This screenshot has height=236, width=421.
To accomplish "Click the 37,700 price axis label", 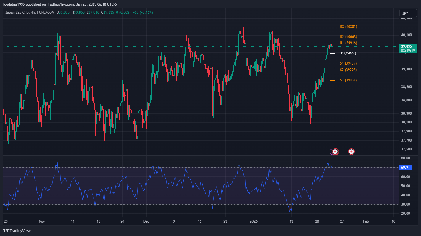I will (x=406, y=140).
